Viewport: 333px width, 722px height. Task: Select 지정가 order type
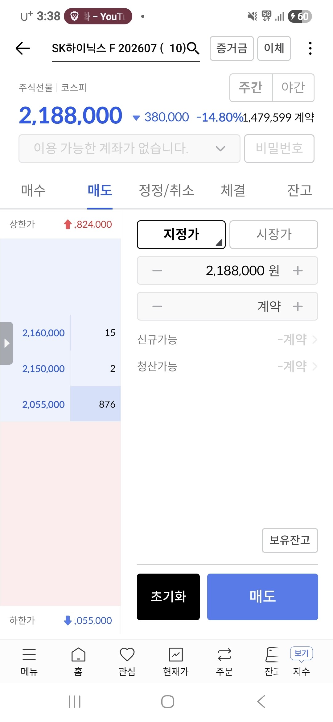(181, 234)
